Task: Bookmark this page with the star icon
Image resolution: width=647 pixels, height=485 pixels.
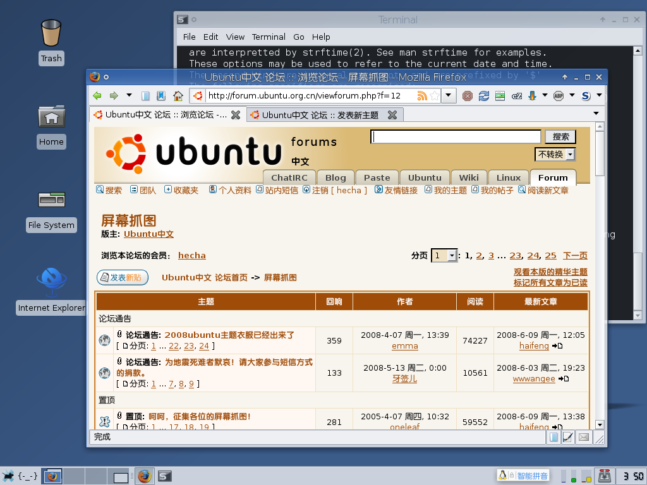Action: click(435, 96)
